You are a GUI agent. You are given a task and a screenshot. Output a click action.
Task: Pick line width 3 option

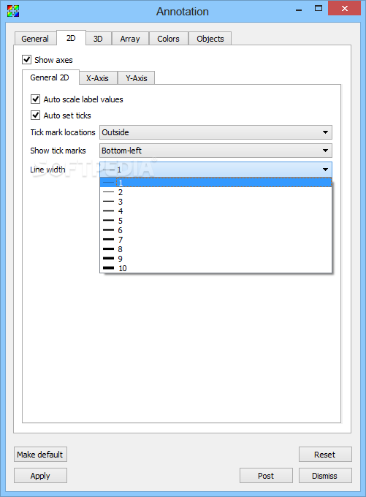216,202
